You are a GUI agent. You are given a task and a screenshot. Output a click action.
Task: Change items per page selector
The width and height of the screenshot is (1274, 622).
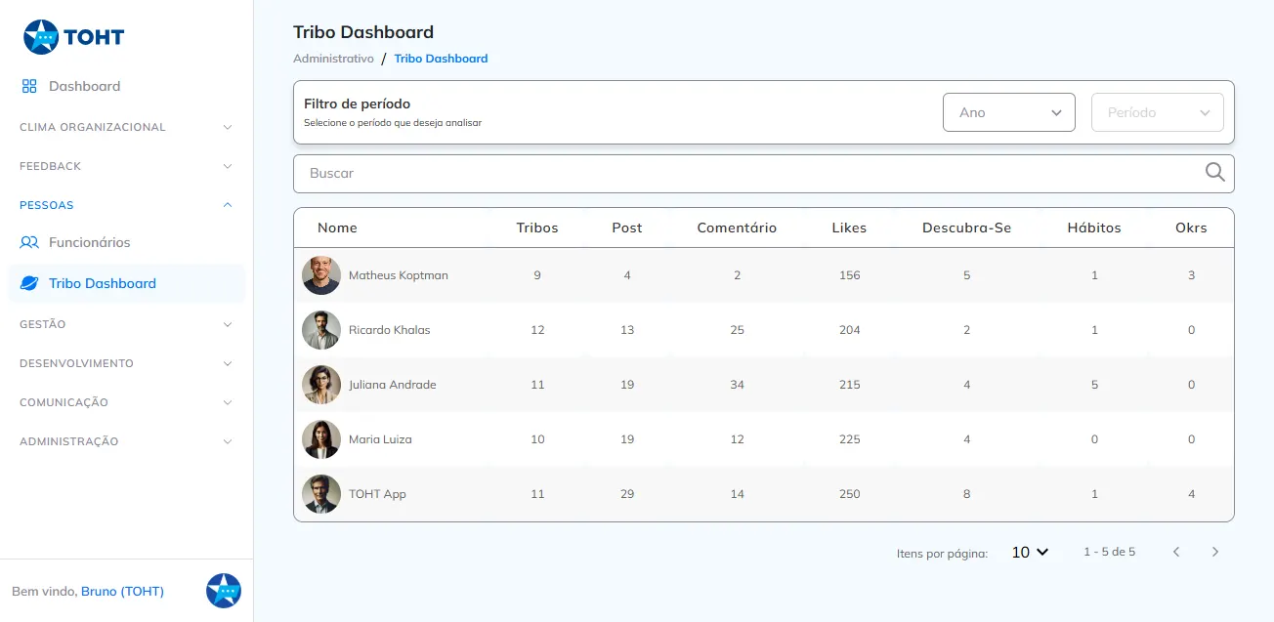pyautogui.click(x=1030, y=552)
